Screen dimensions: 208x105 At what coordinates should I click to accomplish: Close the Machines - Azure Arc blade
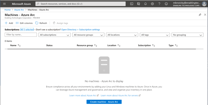click(205, 15)
